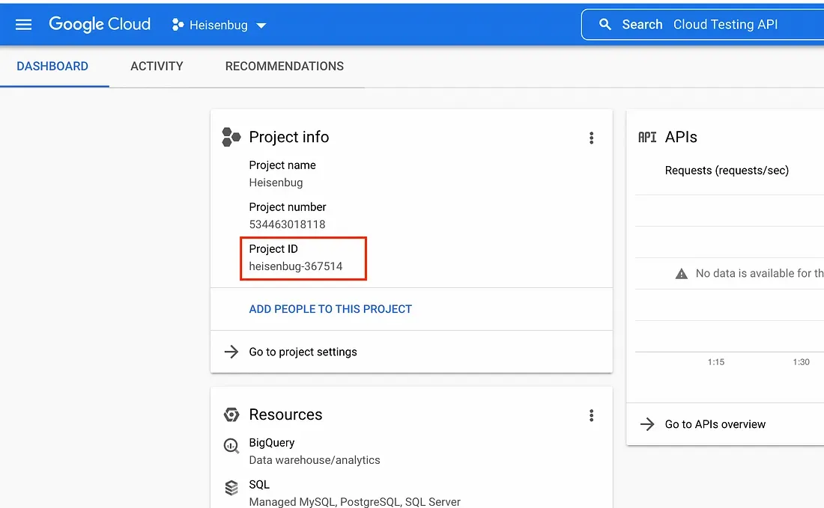Switch to the Activity tab
Screen dimensions: 824x508
(157, 66)
